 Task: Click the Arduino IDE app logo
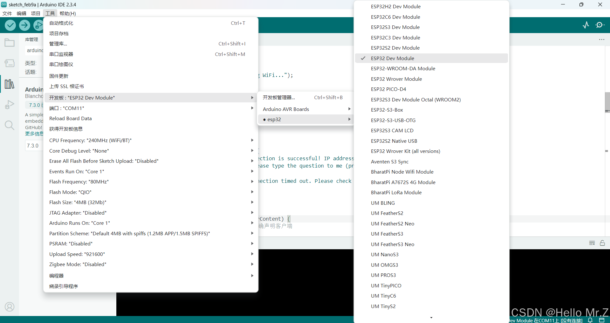pyautogui.click(x=4, y=4)
